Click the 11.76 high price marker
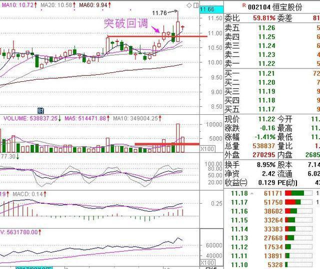Screen dimensions: 320x269 click(159, 12)
